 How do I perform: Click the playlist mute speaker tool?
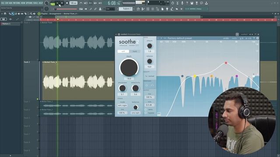pos(19,14)
